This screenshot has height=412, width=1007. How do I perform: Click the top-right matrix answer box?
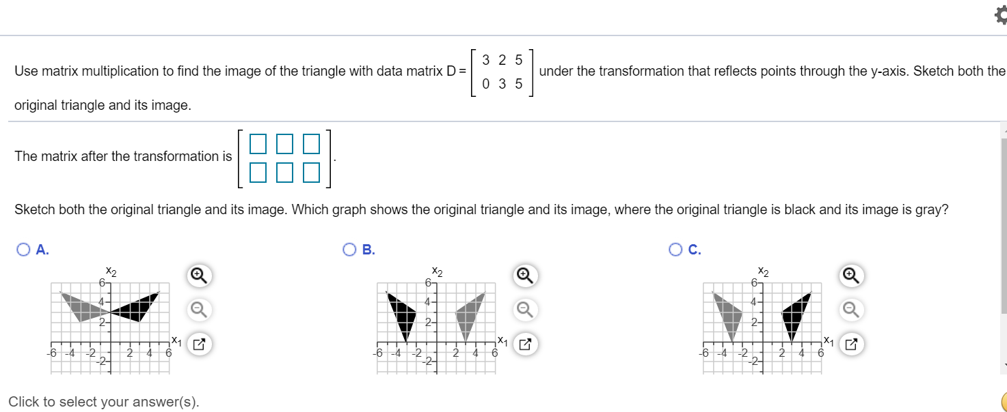(311, 143)
